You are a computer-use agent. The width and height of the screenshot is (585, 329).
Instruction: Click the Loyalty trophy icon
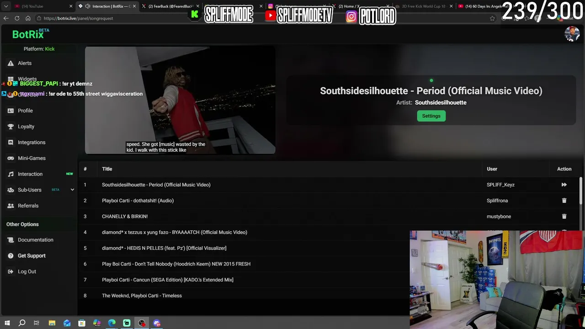point(11,127)
